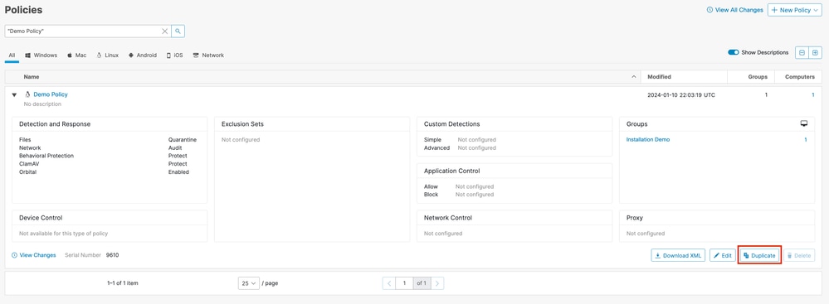Screen dimensions: 829x304
Task: Click the modified date 2024-01-10 22:03:19 UTC
Action: pos(681,95)
